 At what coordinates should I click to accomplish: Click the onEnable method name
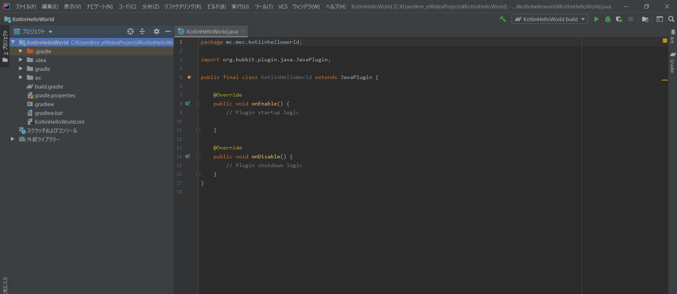264,104
